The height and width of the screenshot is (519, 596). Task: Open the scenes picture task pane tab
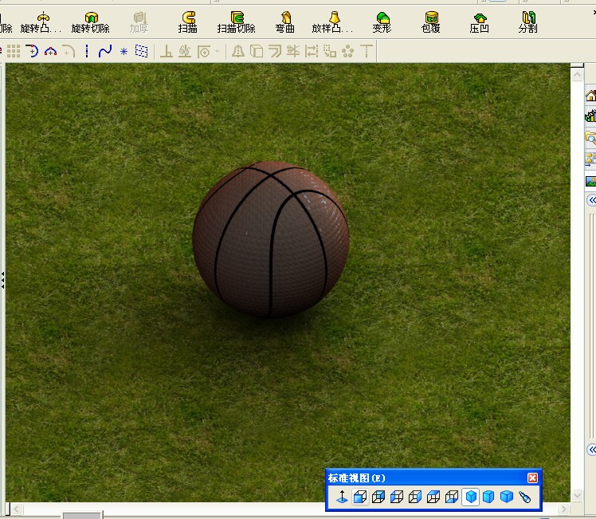pos(590,181)
